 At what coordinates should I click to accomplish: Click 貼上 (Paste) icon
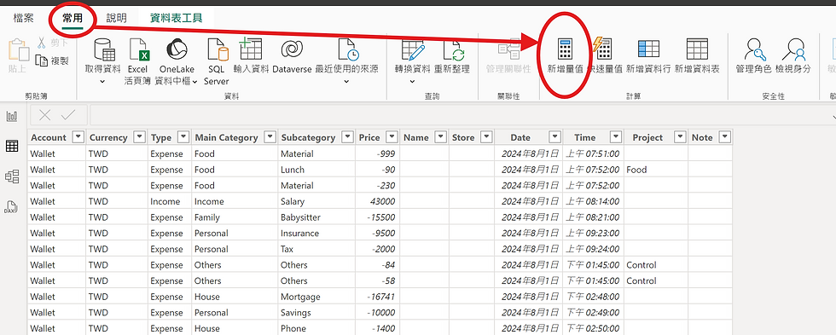18,49
